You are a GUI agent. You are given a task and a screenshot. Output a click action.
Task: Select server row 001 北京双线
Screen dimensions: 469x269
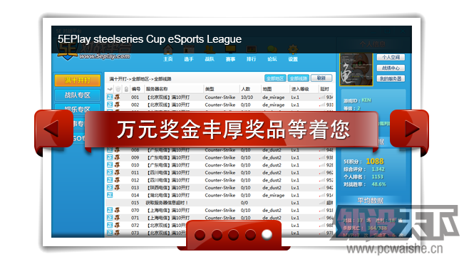(220, 97)
